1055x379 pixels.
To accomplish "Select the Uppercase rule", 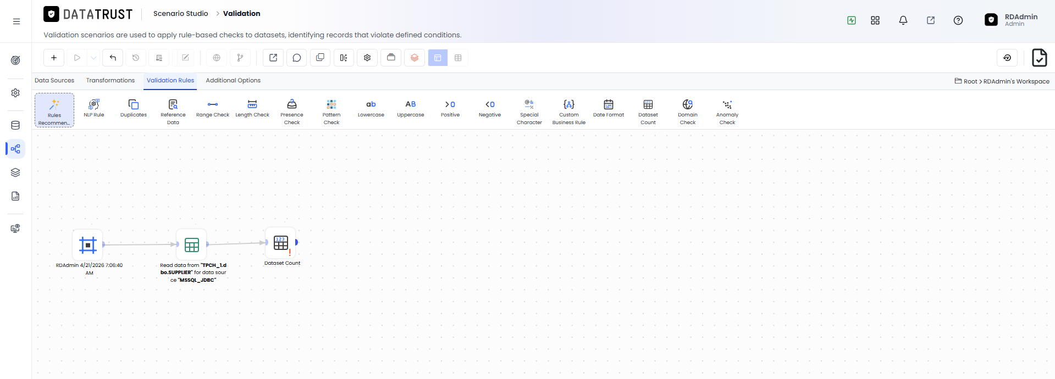I will (x=411, y=108).
